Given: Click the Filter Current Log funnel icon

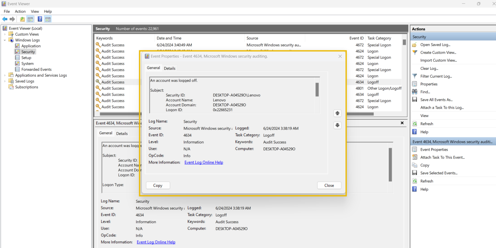Looking at the screenshot, I should [415, 76].
